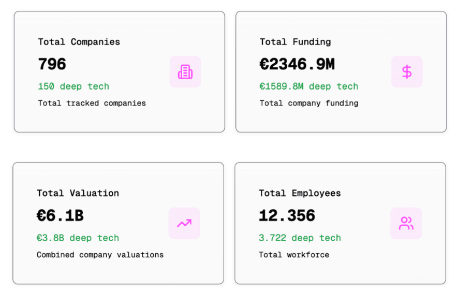The height and width of the screenshot is (294, 457).
Task: Select the Total Employees heading
Action: pos(300,193)
